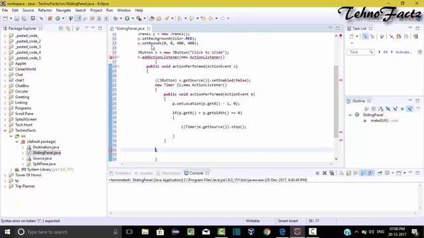The height and width of the screenshot is (238, 424).
Task: Open the Run button dropdown arrow
Action: click(132, 19)
